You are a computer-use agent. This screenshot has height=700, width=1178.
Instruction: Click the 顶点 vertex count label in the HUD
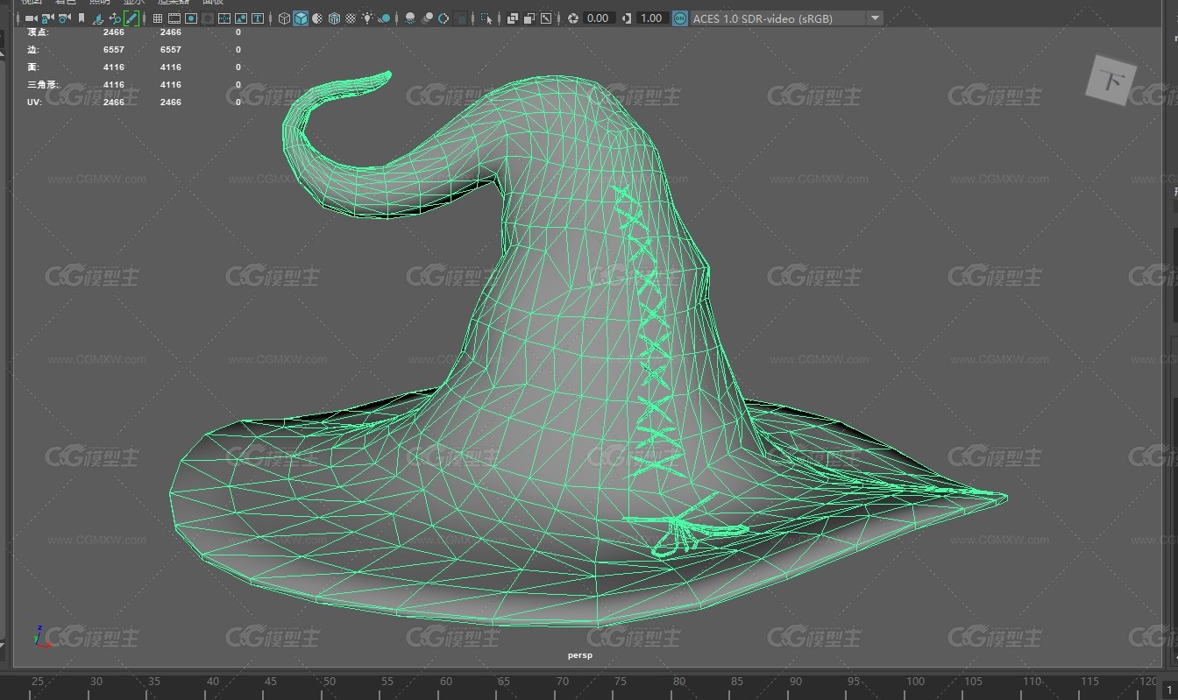point(36,32)
